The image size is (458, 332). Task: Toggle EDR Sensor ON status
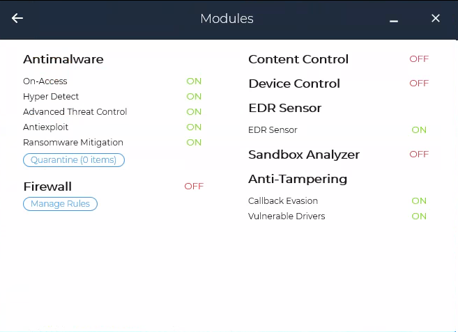pyautogui.click(x=419, y=130)
